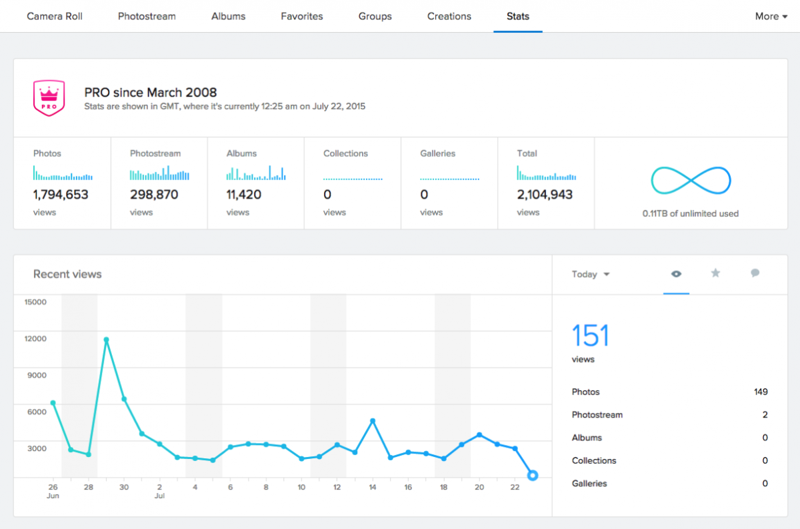Click the pink PRO badge icon
The image size is (800, 529).
tap(49, 97)
